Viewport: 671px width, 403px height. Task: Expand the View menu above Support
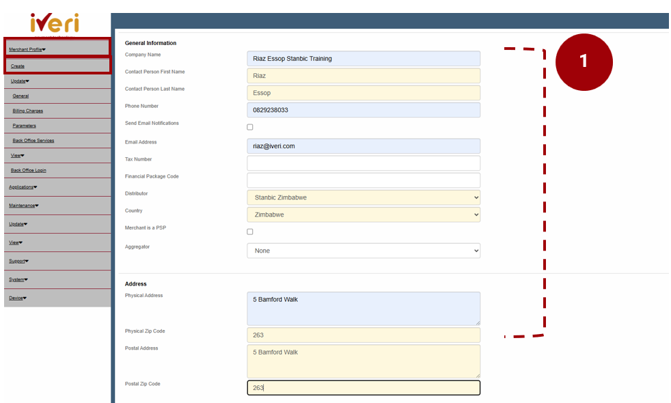tap(16, 242)
